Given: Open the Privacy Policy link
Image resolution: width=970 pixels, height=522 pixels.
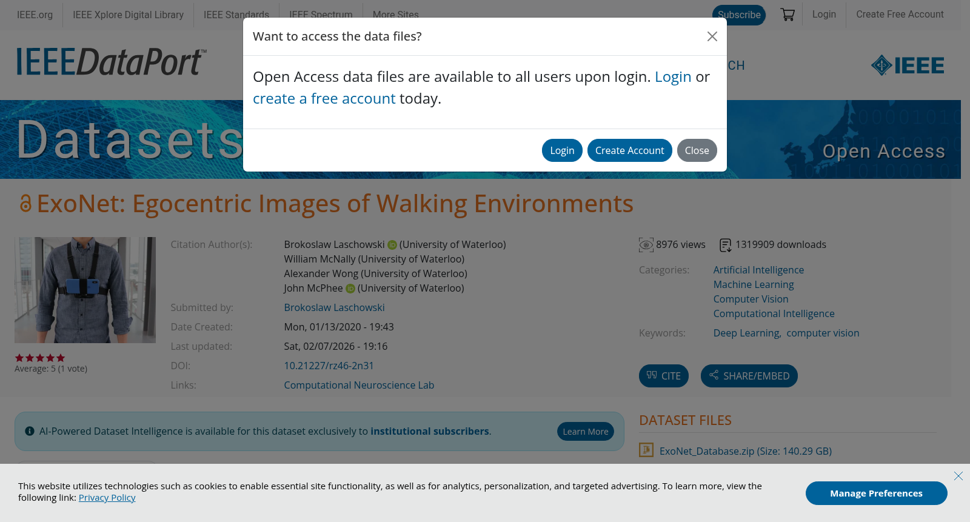Looking at the screenshot, I should coord(107,498).
